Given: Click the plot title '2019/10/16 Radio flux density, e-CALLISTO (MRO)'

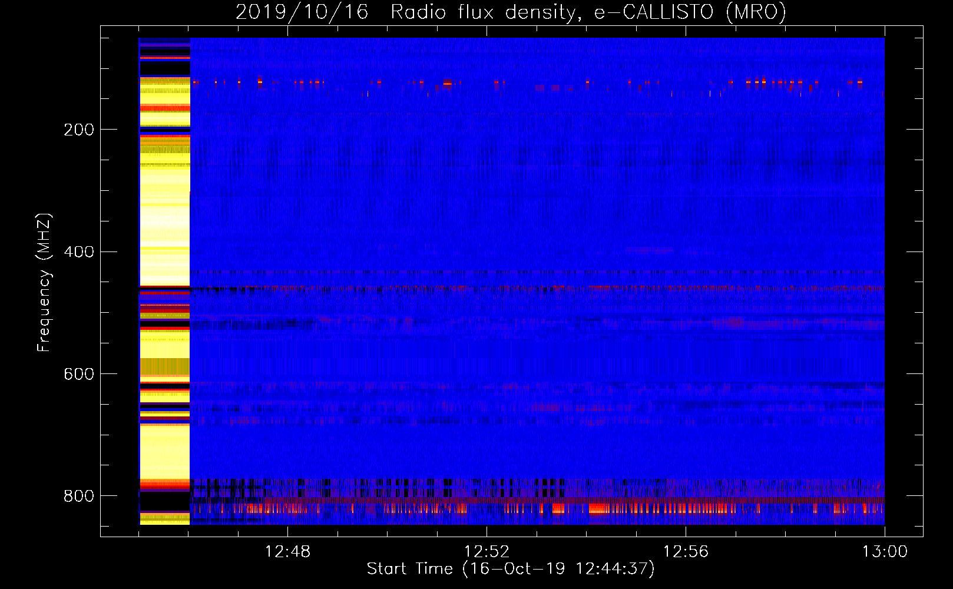Looking at the screenshot, I should (x=511, y=12).
